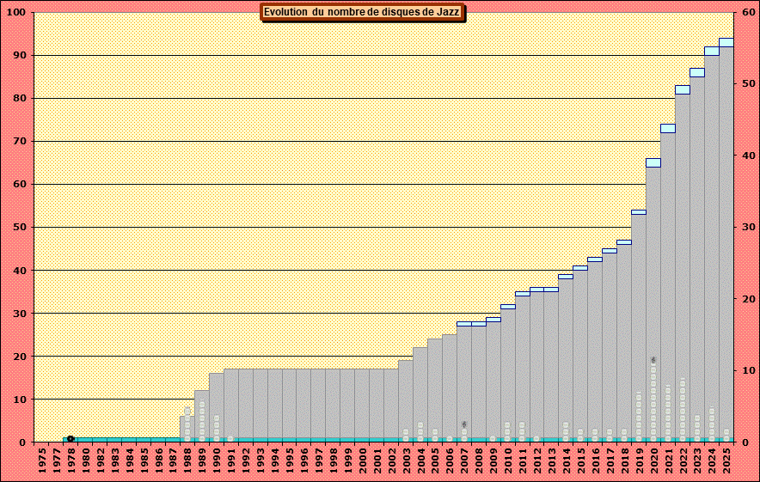Image resolution: width=760 pixels, height=482 pixels.
Task: Click the '100' label on the left axis
Action: [16, 13]
